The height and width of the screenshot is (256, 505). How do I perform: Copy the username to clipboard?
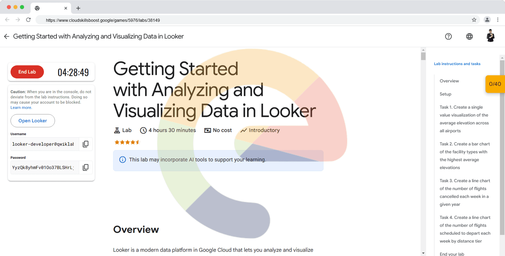[x=86, y=144]
